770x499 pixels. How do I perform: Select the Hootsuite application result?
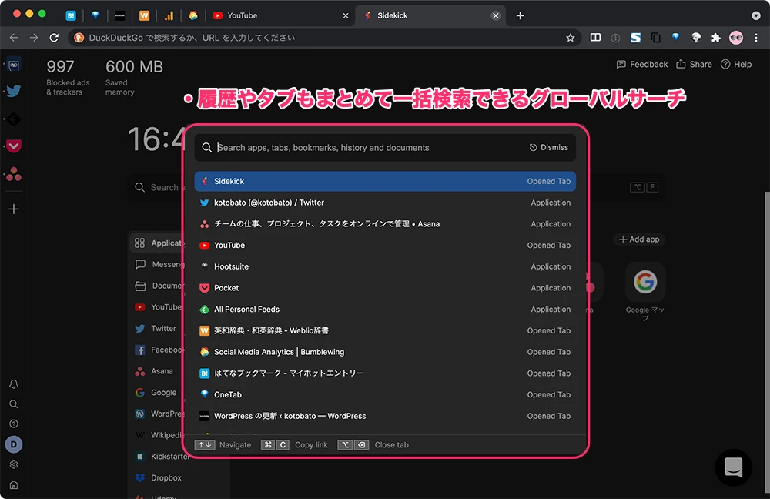385,266
